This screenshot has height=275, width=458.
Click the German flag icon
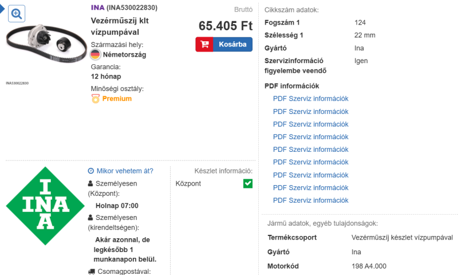[96, 55]
